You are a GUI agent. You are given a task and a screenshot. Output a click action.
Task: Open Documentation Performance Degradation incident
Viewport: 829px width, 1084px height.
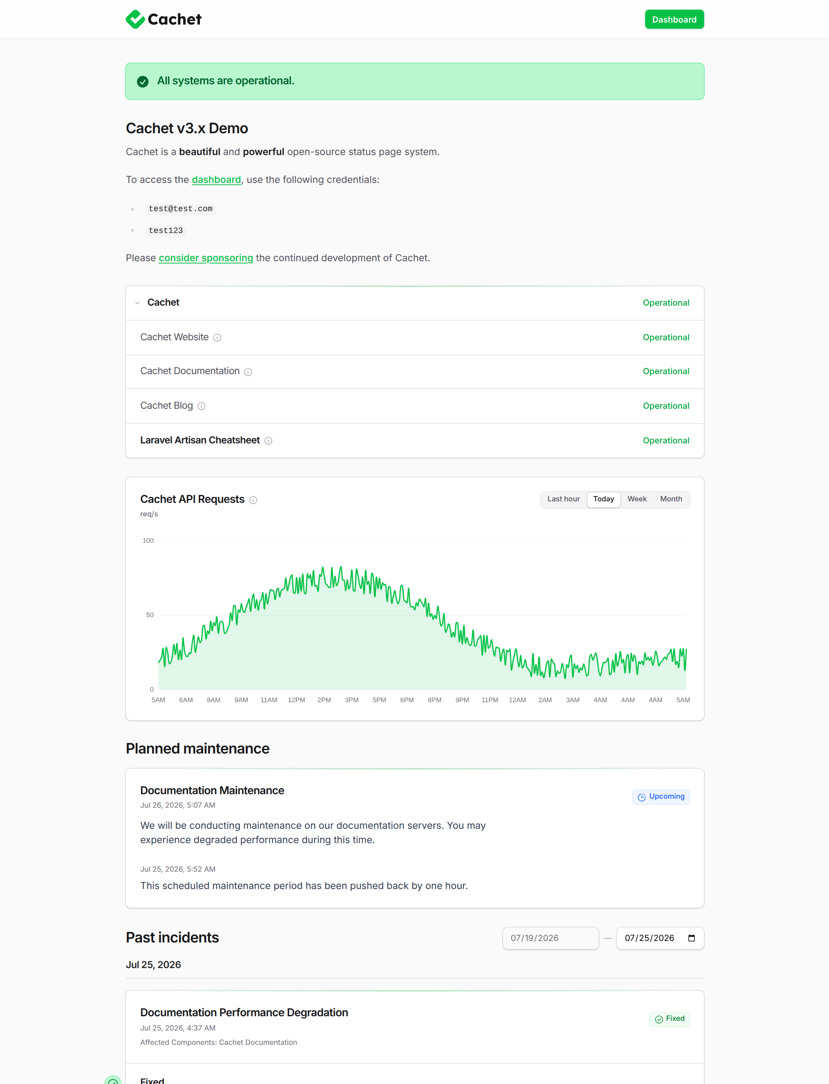tap(244, 1012)
